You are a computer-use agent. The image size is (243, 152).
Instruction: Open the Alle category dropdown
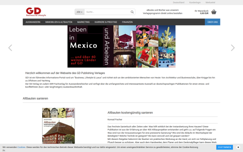(x=79, y=12)
